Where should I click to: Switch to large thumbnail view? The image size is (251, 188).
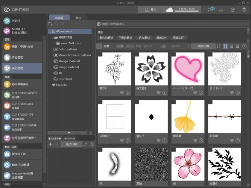pyautogui.click(x=225, y=46)
